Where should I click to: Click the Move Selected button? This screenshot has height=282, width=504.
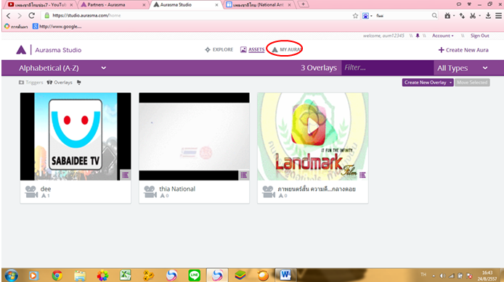pyautogui.click(x=472, y=83)
